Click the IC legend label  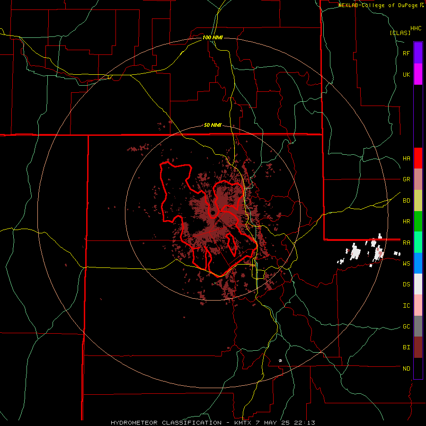[406, 306]
